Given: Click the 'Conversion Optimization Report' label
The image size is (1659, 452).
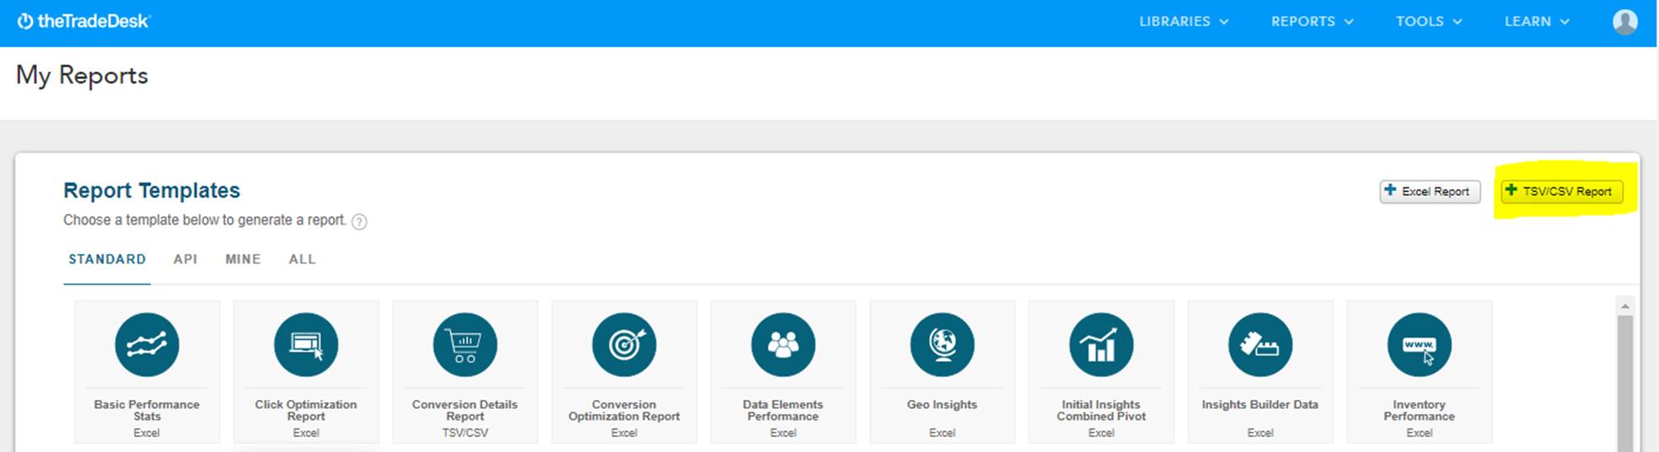Looking at the screenshot, I should [624, 410].
